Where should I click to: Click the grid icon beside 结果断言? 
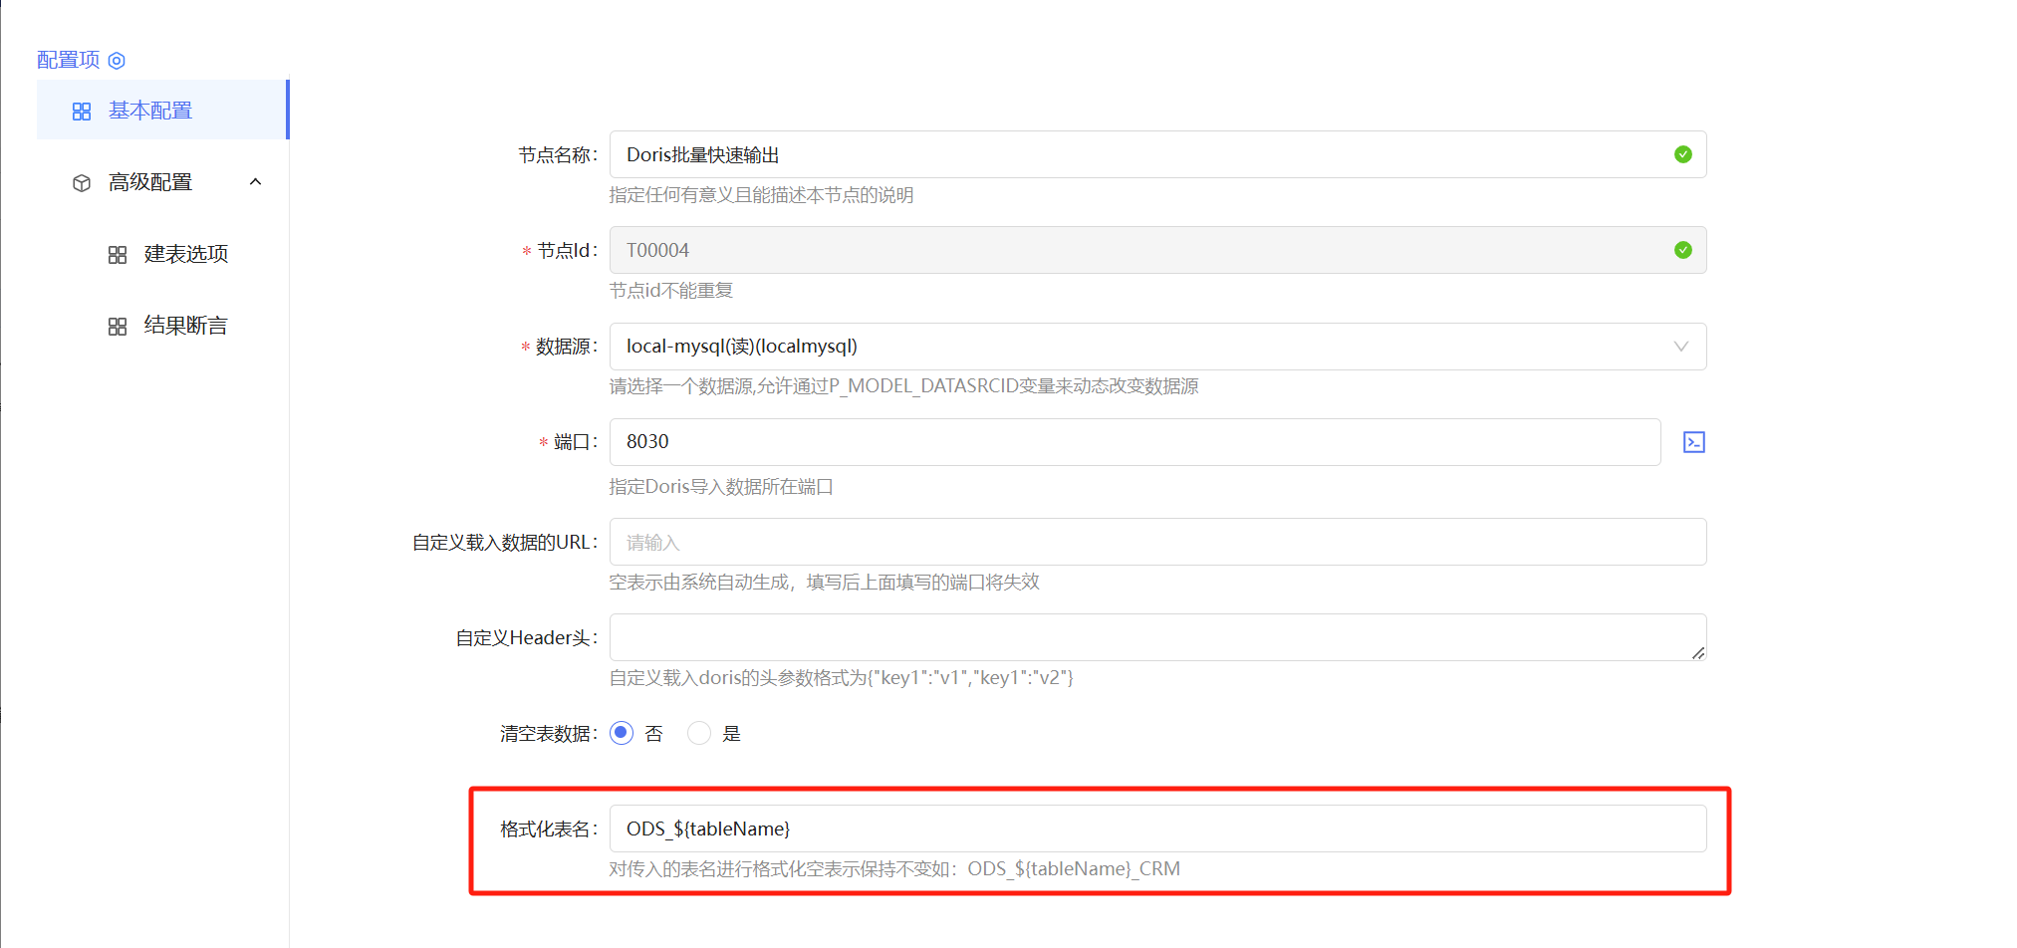[x=118, y=327]
